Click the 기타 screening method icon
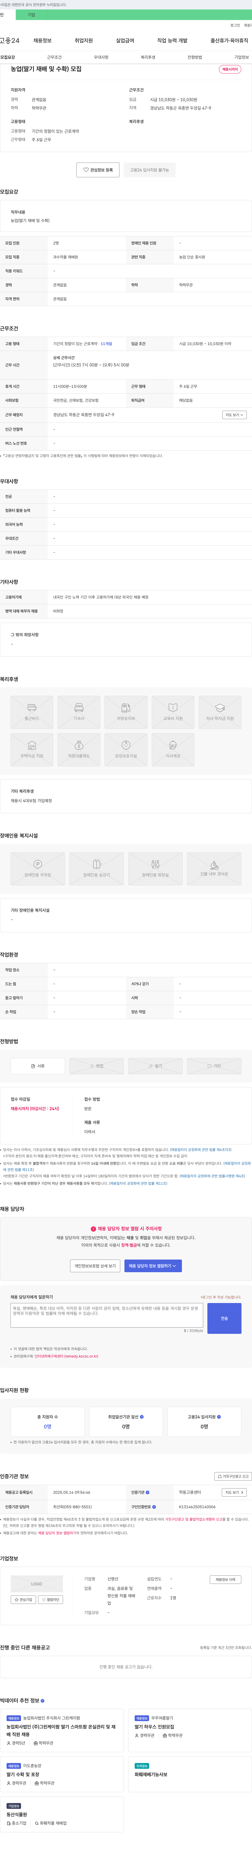252x1856 pixels. (x=214, y=1066)
